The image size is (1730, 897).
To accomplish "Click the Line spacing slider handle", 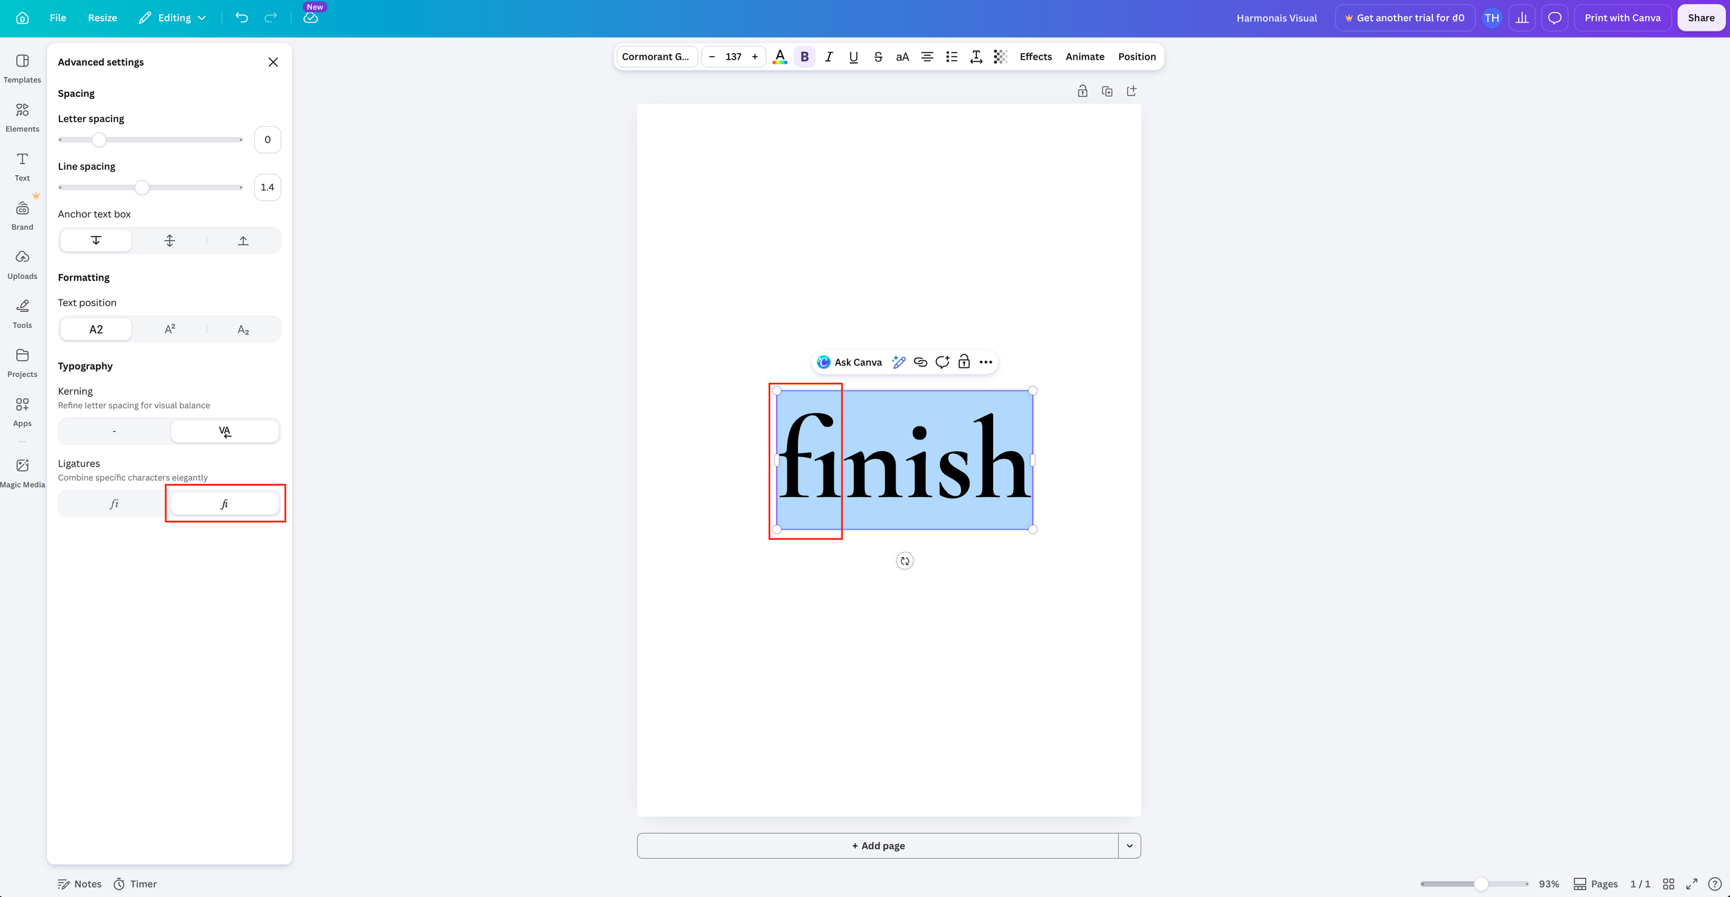I will point(142,188).
